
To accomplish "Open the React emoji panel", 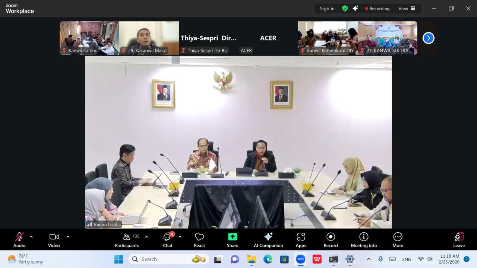I will [199, 240].
